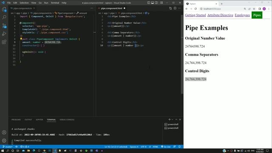Image resolution: width=272 pixels, height=153 pixels.
Task: Follow the Attribute Directive link
Action: pos(220,15)
